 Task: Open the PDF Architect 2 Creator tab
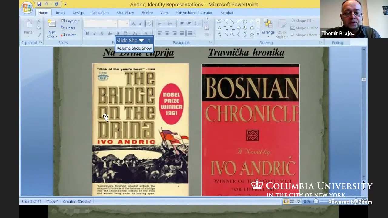point(194,13)
